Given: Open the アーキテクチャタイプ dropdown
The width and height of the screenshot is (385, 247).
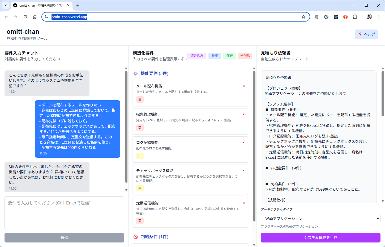Looking at the screenshot, I should 320,219.
